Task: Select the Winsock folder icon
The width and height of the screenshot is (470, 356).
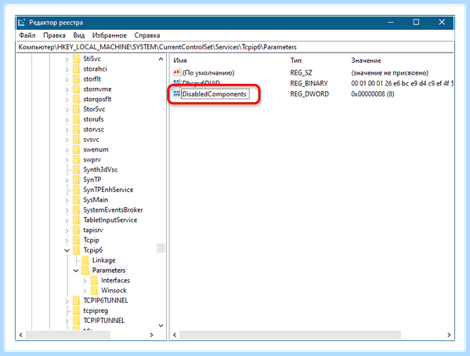Action: click(x=95, y=291)
